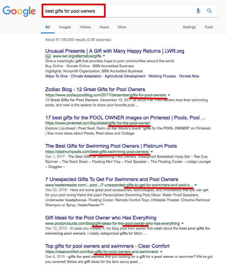Expand the dropdown arrow next to poolproducts.com URL
The height and width of the screenshot is (266, 227).
183,223
